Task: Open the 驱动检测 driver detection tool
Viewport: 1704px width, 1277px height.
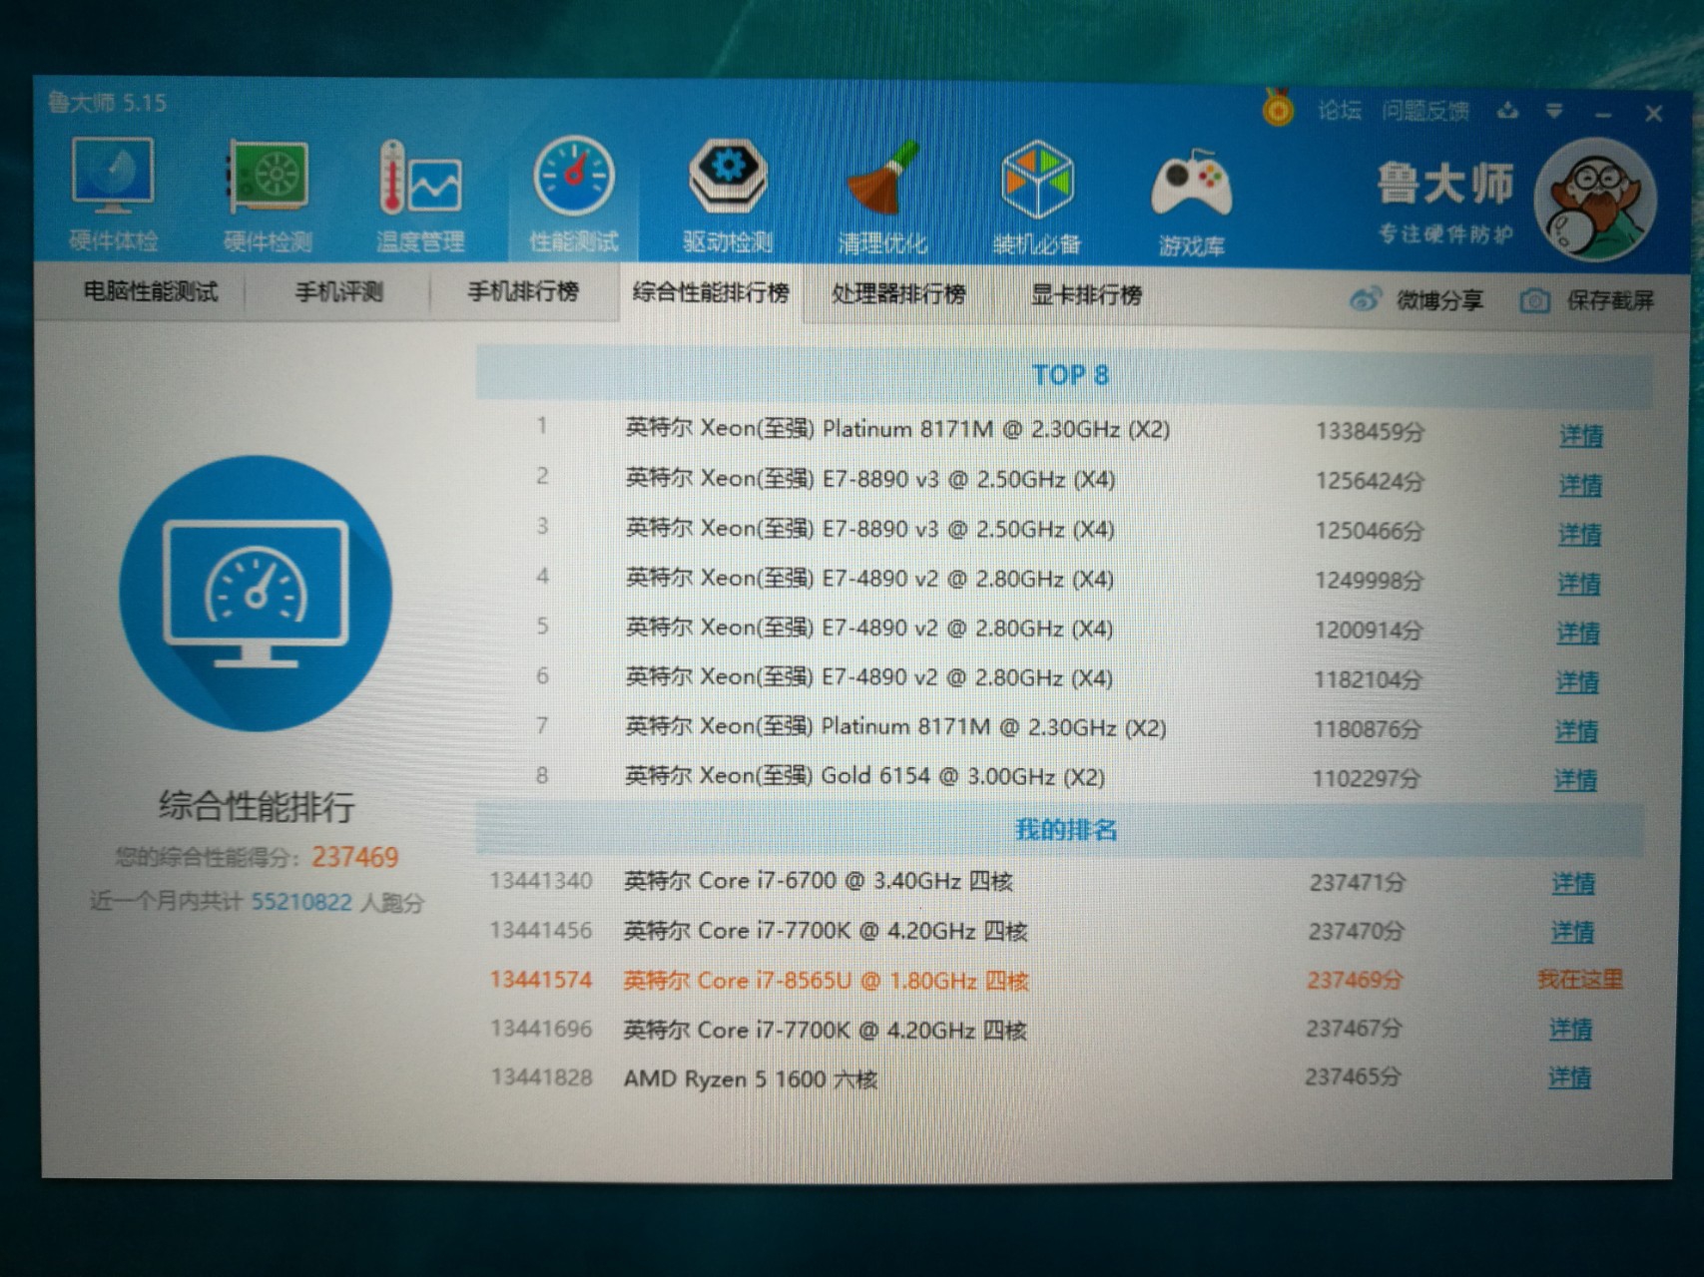Action: [x=727, y=190]
